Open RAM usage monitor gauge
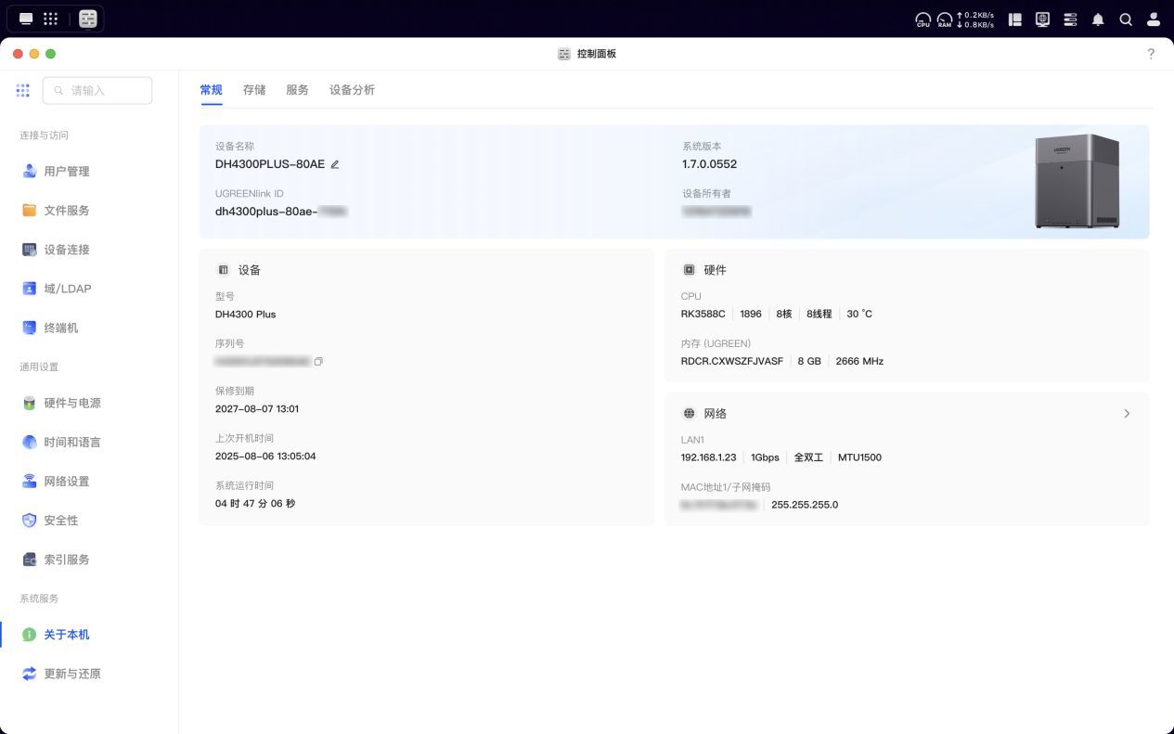Viewport: 1174px width, 734px height. [945, 19]
